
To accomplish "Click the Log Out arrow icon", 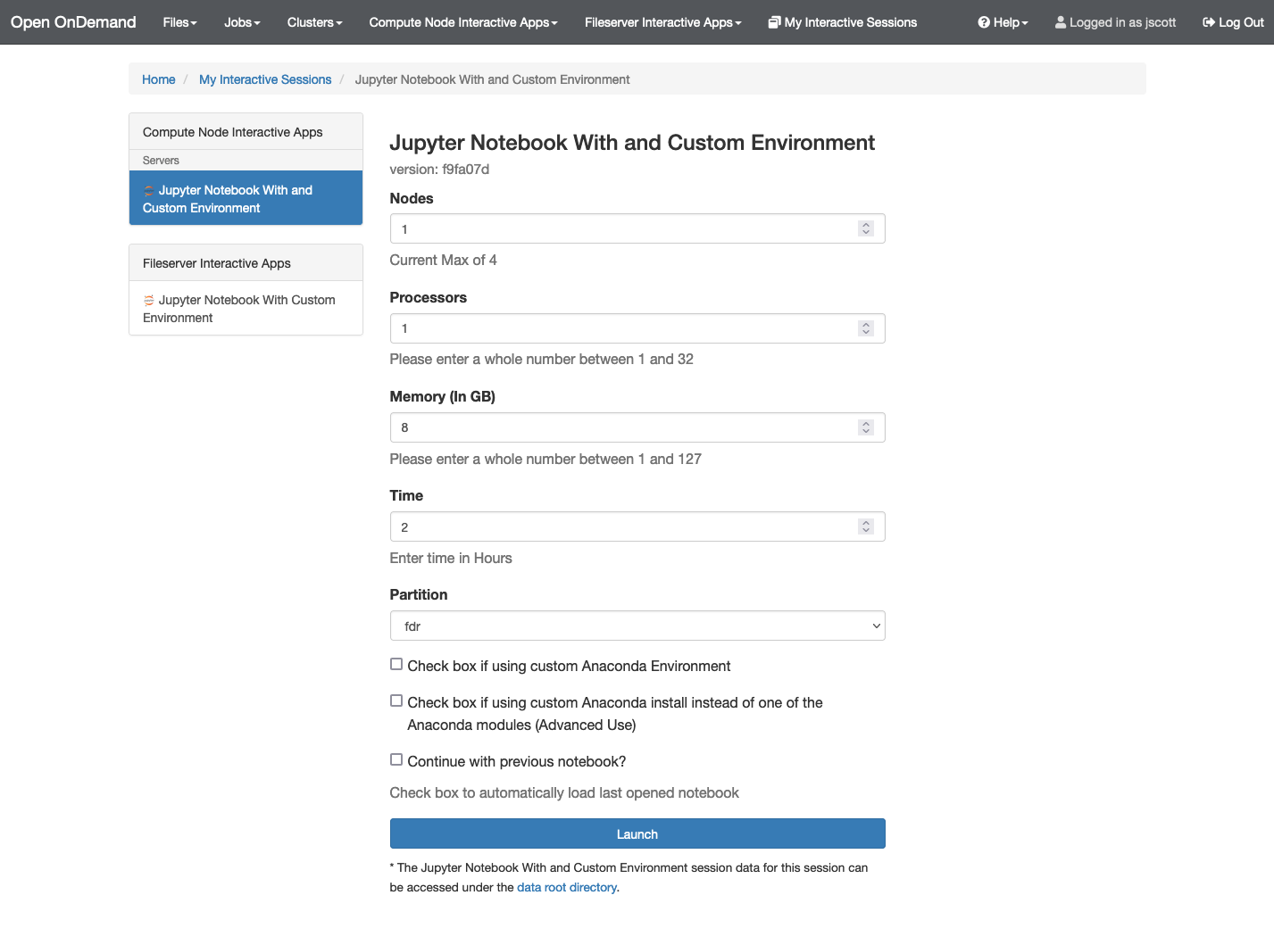I will [x=1209, y=22].
